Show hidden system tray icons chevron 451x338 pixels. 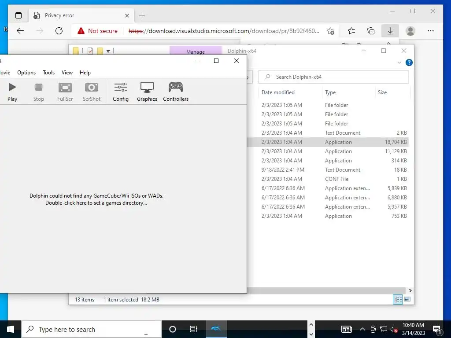pyautogui.click(x=362, y=329)
